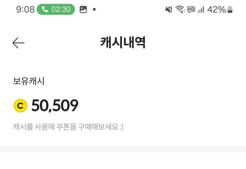Tap the 보유캐시 label
The width and height of the screenshot is (246, 169).
click(x=29, y=81)
